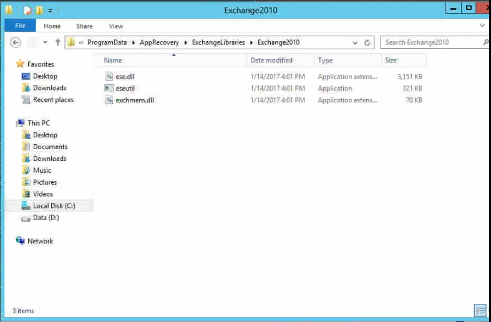The image size is (491, 322).
Task: Switch to large thumbnails view button
Action: tap(480, 310)
